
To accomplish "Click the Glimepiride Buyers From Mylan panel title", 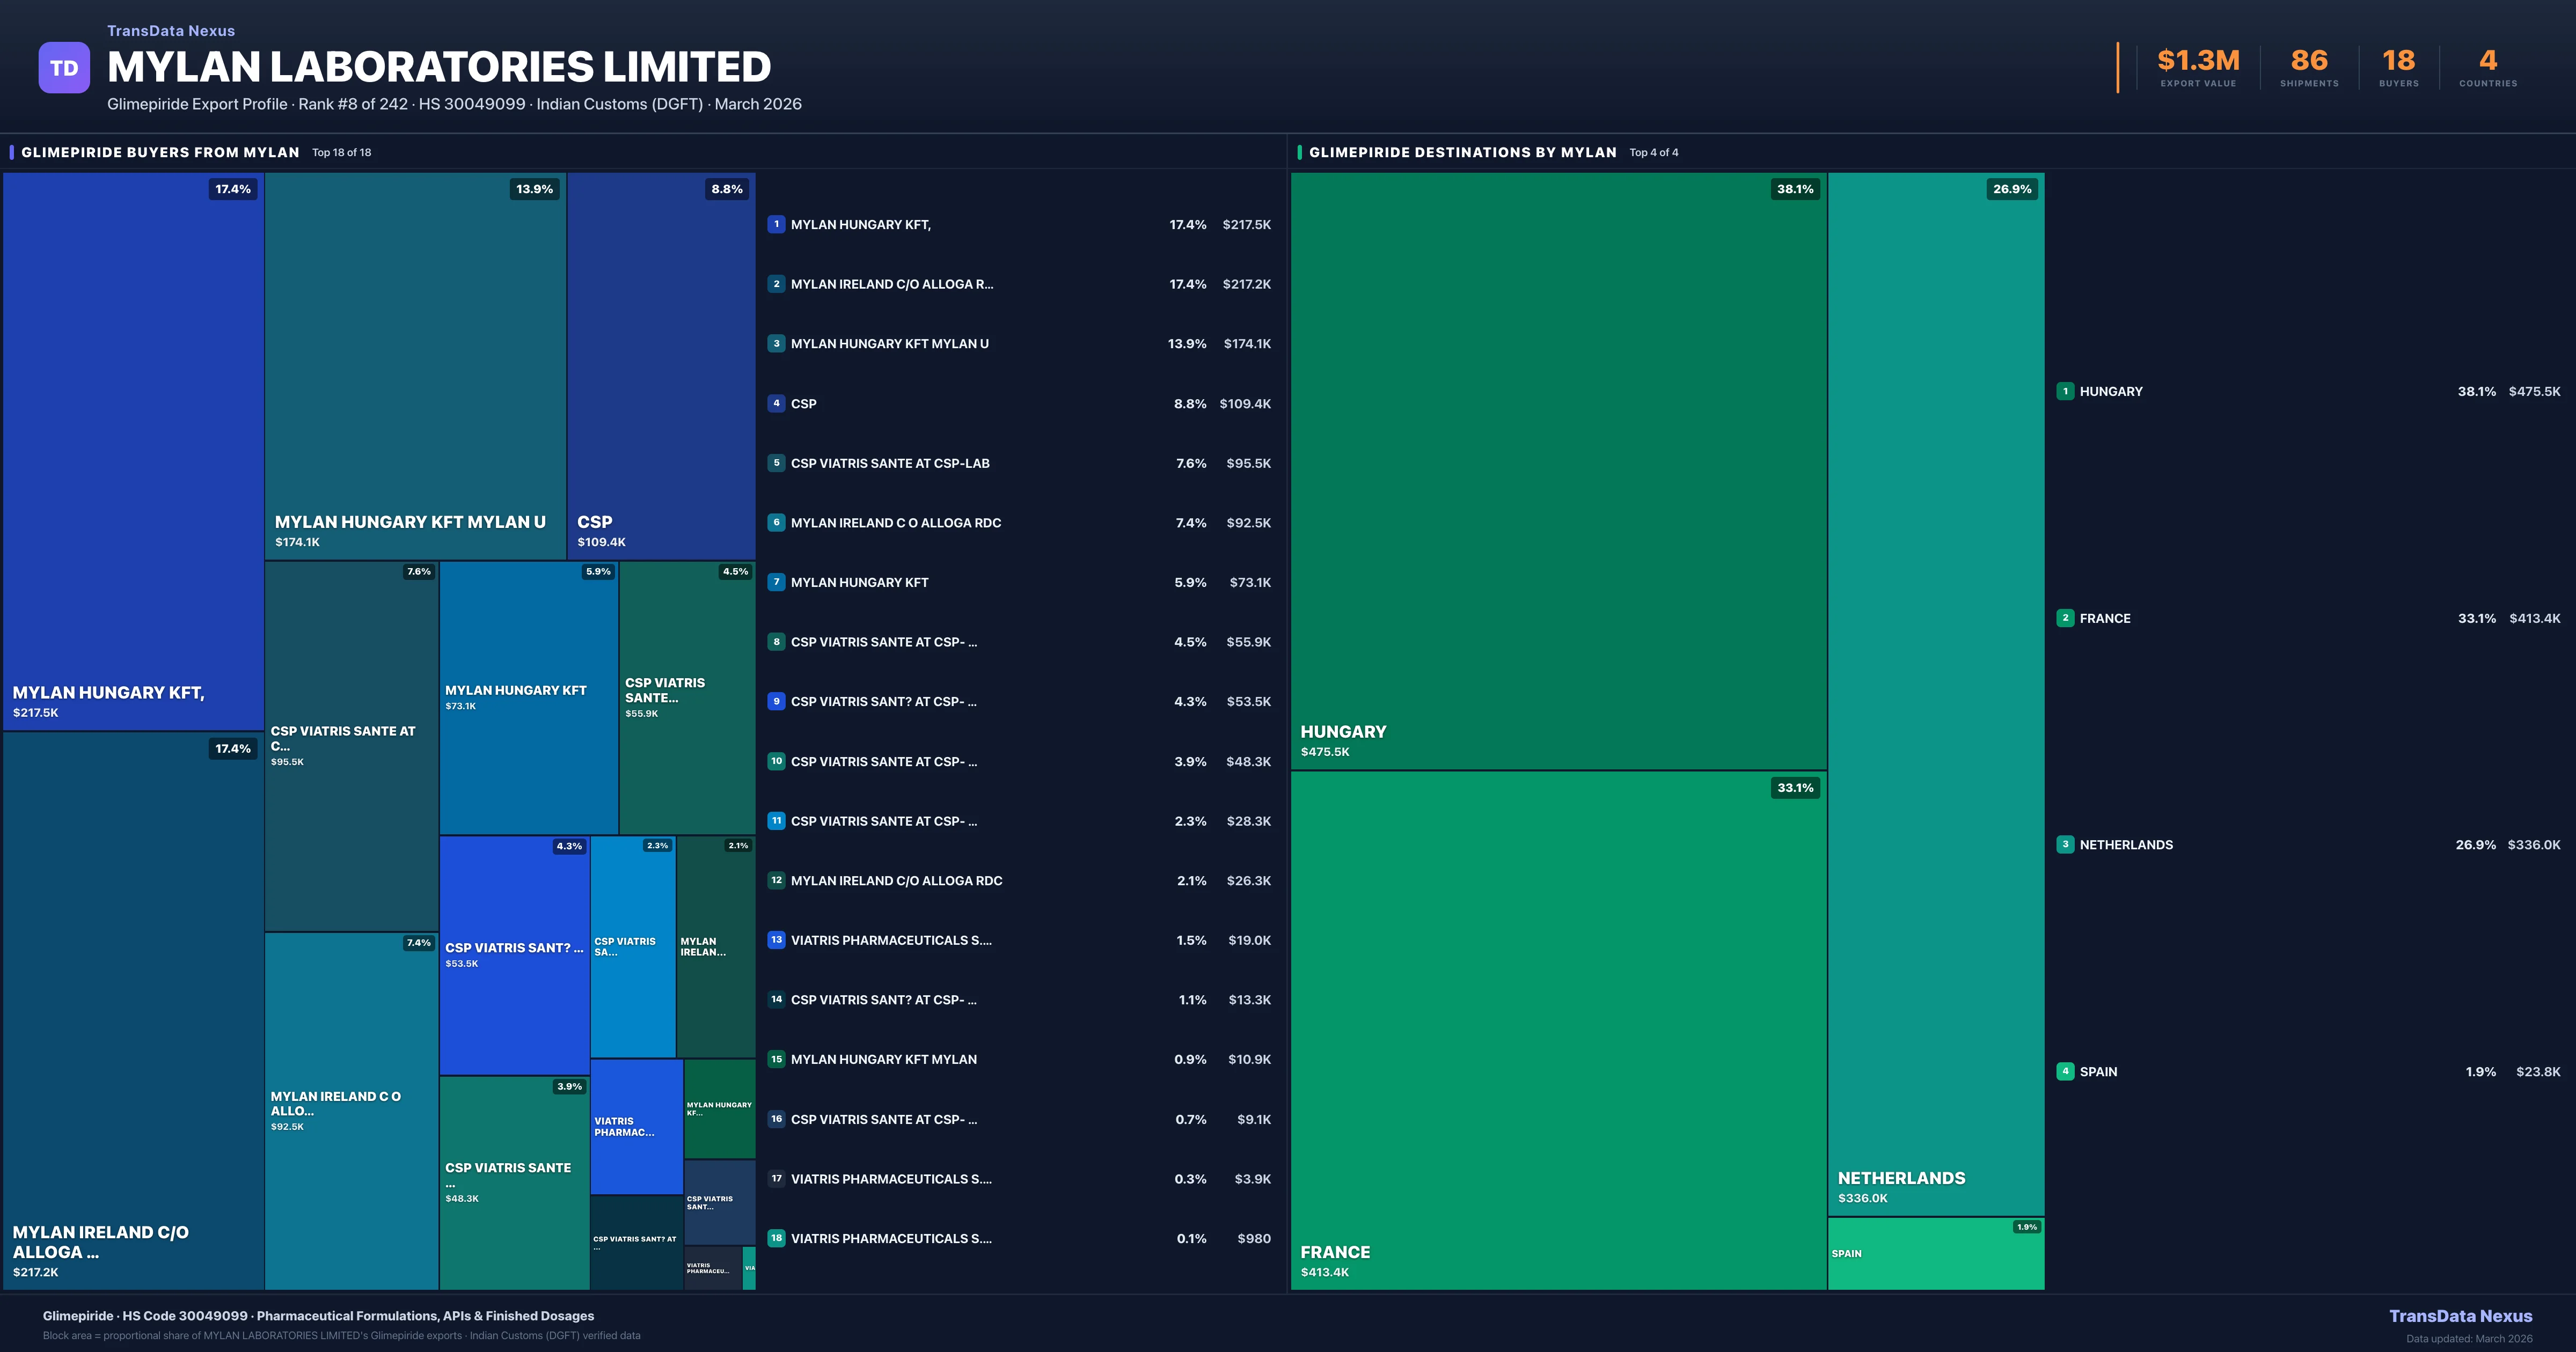I will point(160,152).
